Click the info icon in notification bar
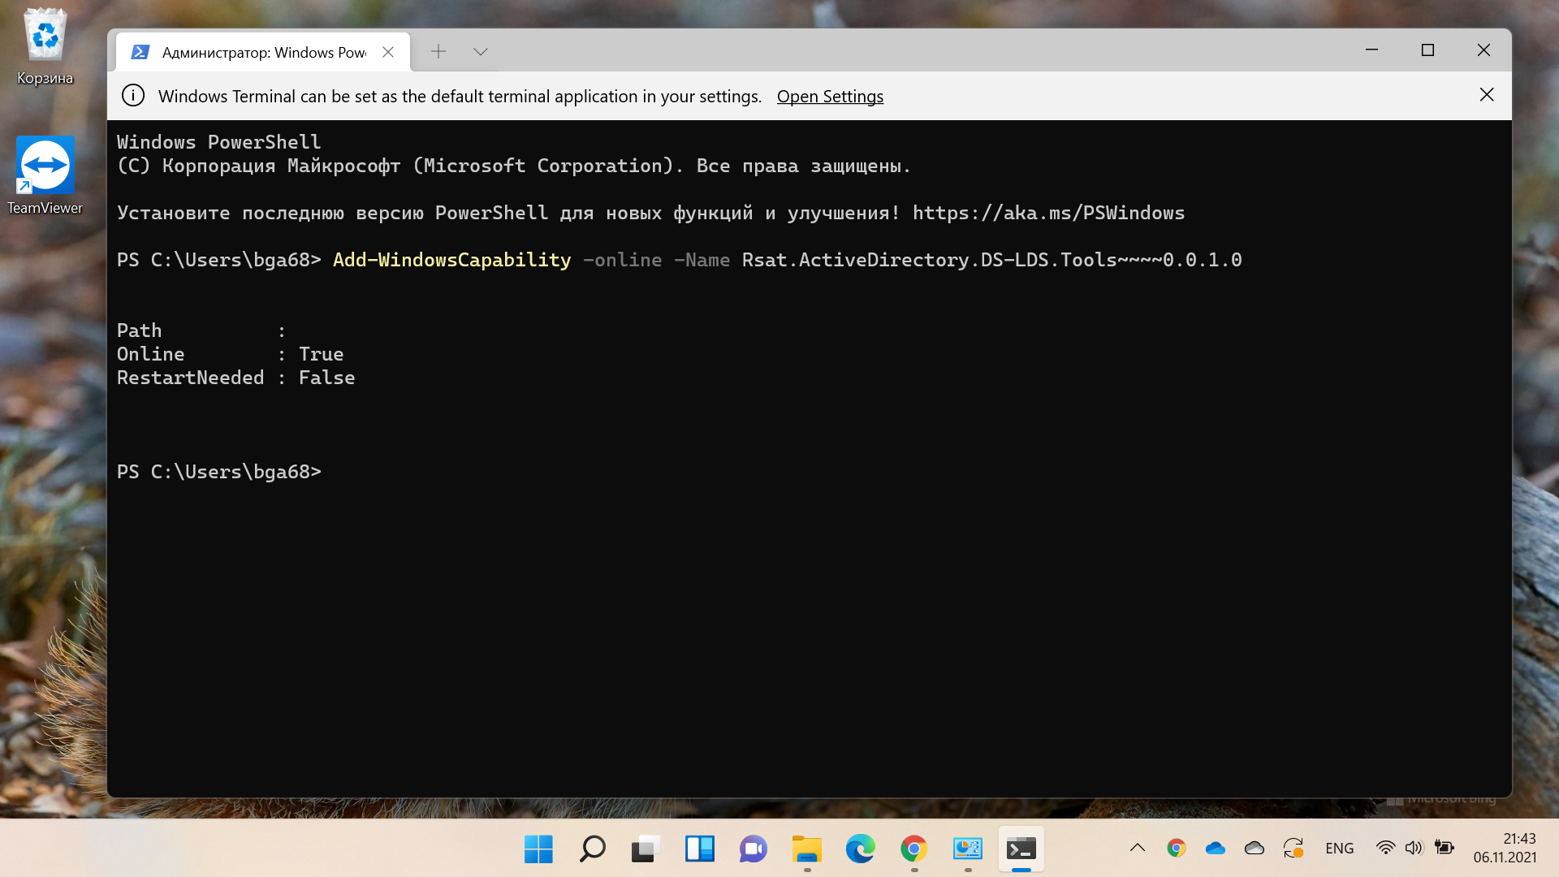The width and height of the screenshot is (1559, 877). click(133, 96)
